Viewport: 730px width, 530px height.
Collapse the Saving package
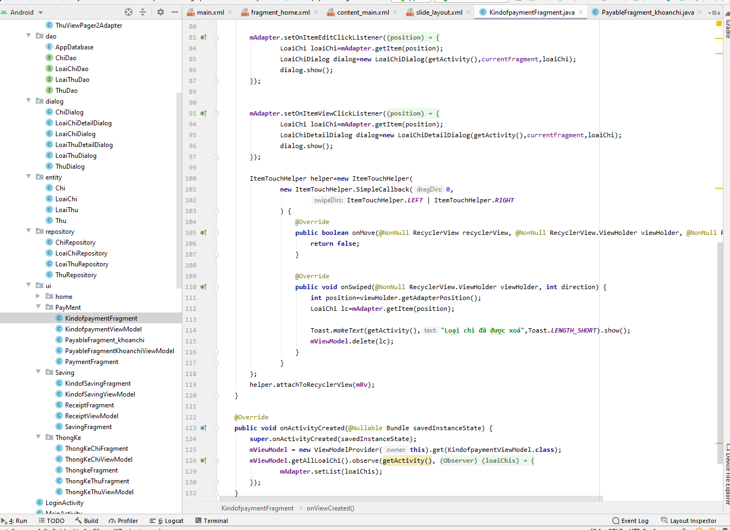point(39,372)
